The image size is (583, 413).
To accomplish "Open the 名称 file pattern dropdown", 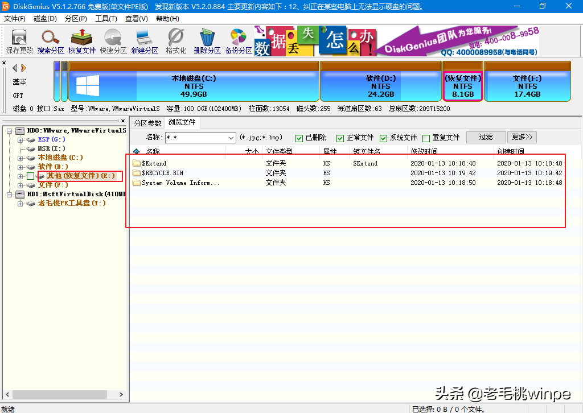I will (230, 137).
